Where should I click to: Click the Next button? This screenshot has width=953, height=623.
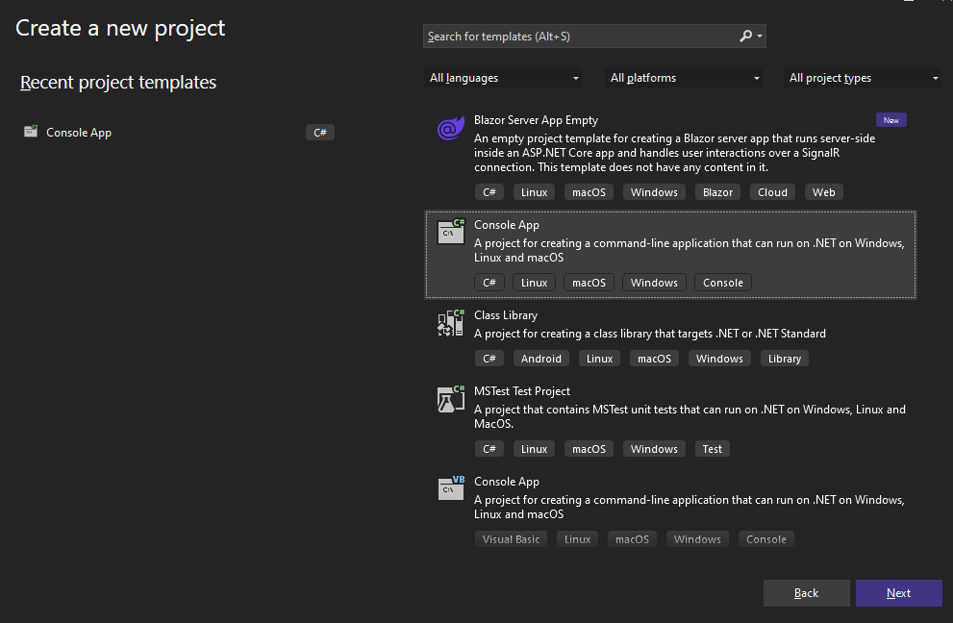click(x=898, y=593)
